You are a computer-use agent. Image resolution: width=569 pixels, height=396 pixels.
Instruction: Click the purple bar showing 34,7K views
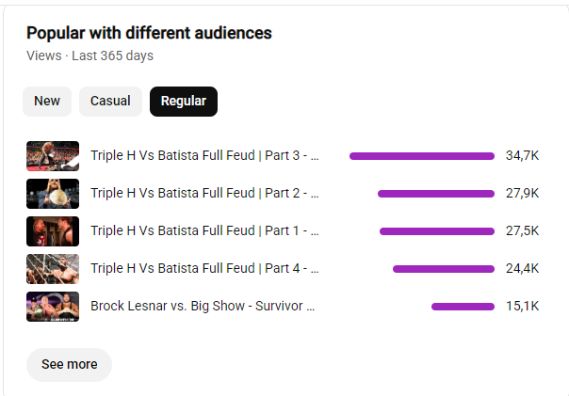point(422,156)
